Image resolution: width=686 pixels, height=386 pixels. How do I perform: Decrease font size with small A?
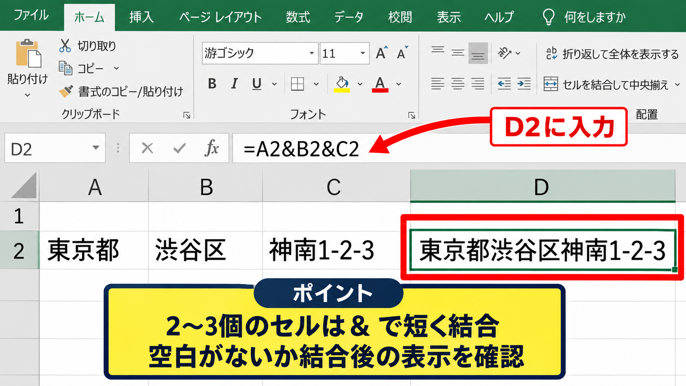coord(402,53)
